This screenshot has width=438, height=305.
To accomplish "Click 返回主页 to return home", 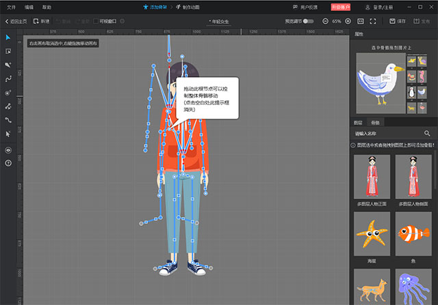I will click(17, 22).
